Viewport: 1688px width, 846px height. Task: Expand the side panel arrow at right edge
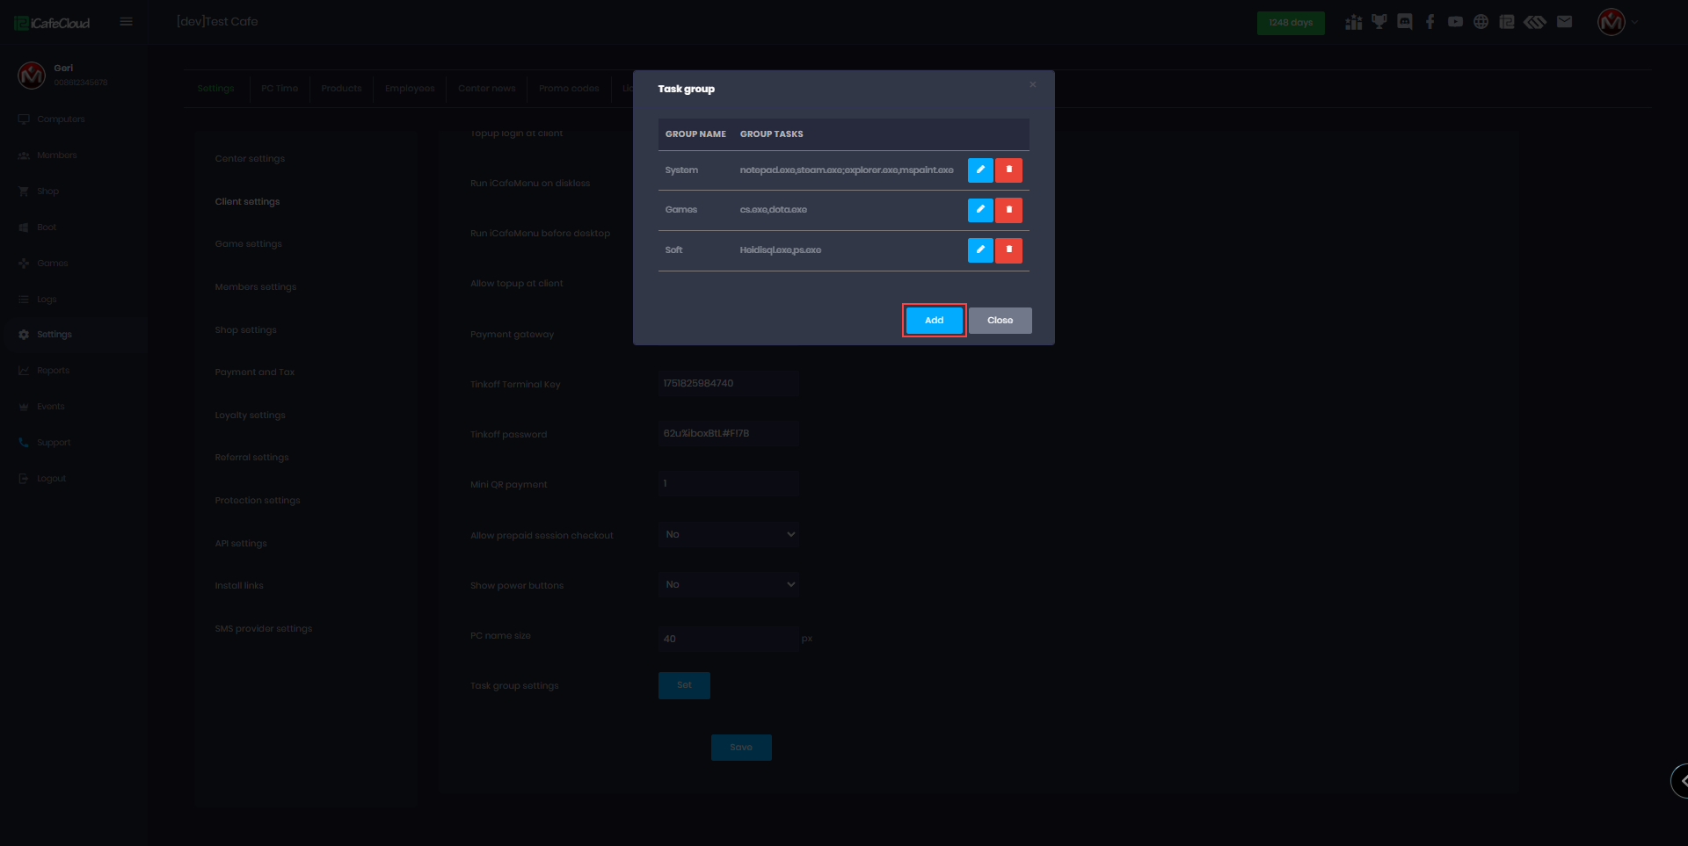click(x=1680, y=780)
